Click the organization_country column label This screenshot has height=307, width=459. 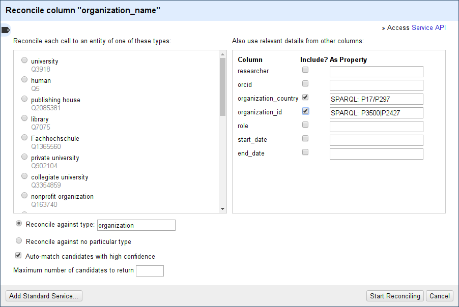pos(268,99)
